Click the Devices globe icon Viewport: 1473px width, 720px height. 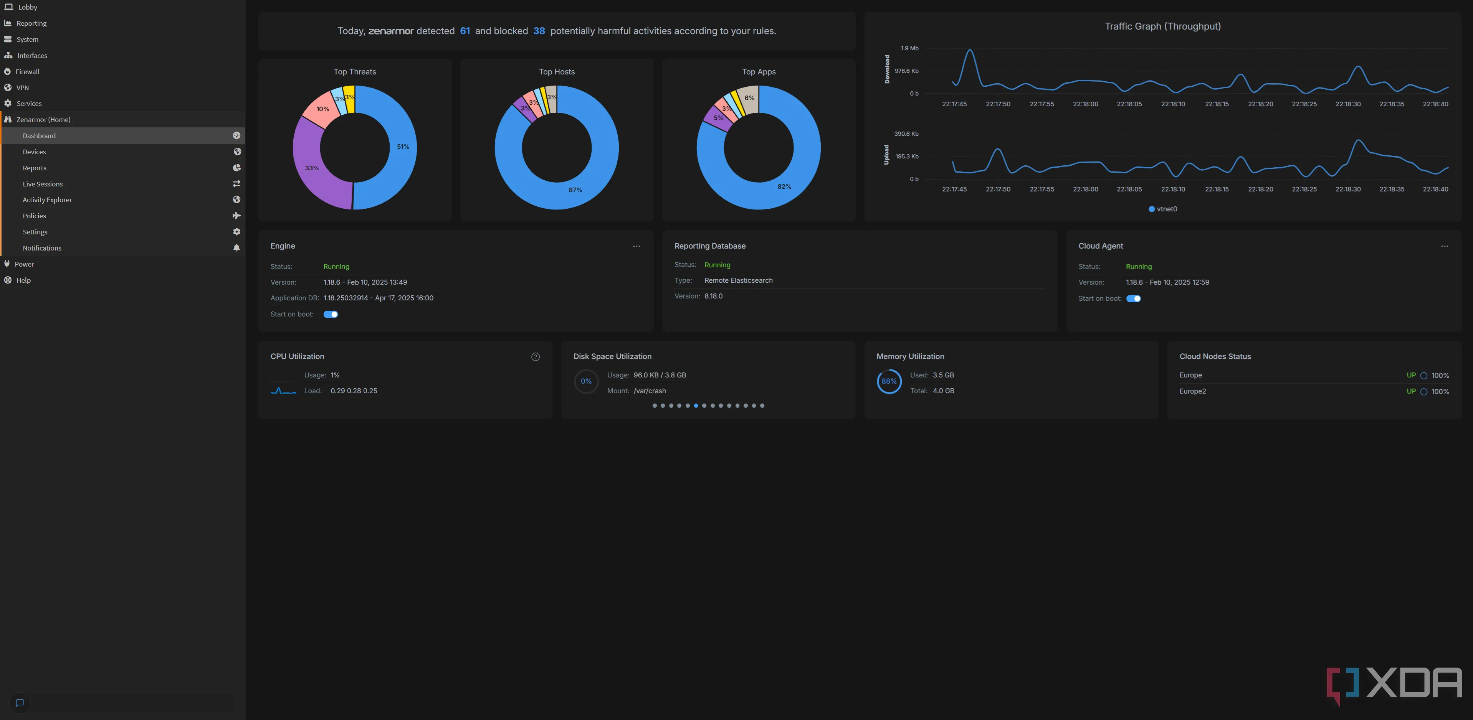click(x=237, y=152)
